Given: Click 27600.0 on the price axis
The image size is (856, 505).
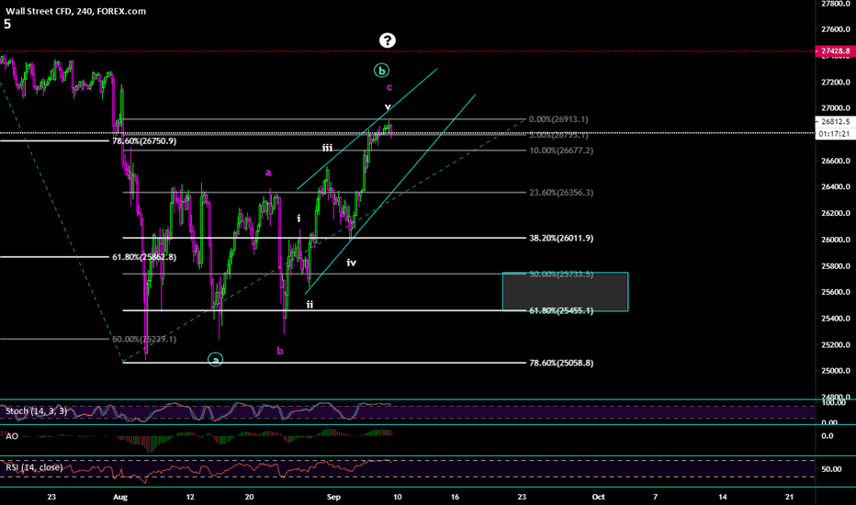Looking at the screenshot, I should pyautogui.click(x=836, y=29).
